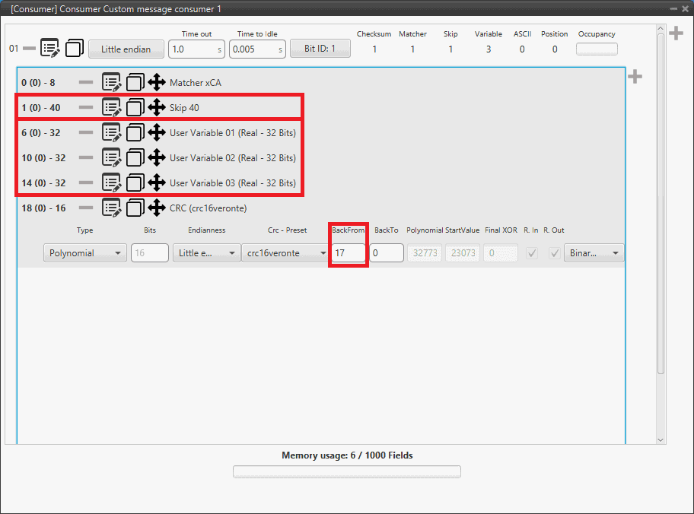Open the crc16veronte preset dropdown
Image resolution: width=694 pixels, height=514 pixels.
coord(285,253)
